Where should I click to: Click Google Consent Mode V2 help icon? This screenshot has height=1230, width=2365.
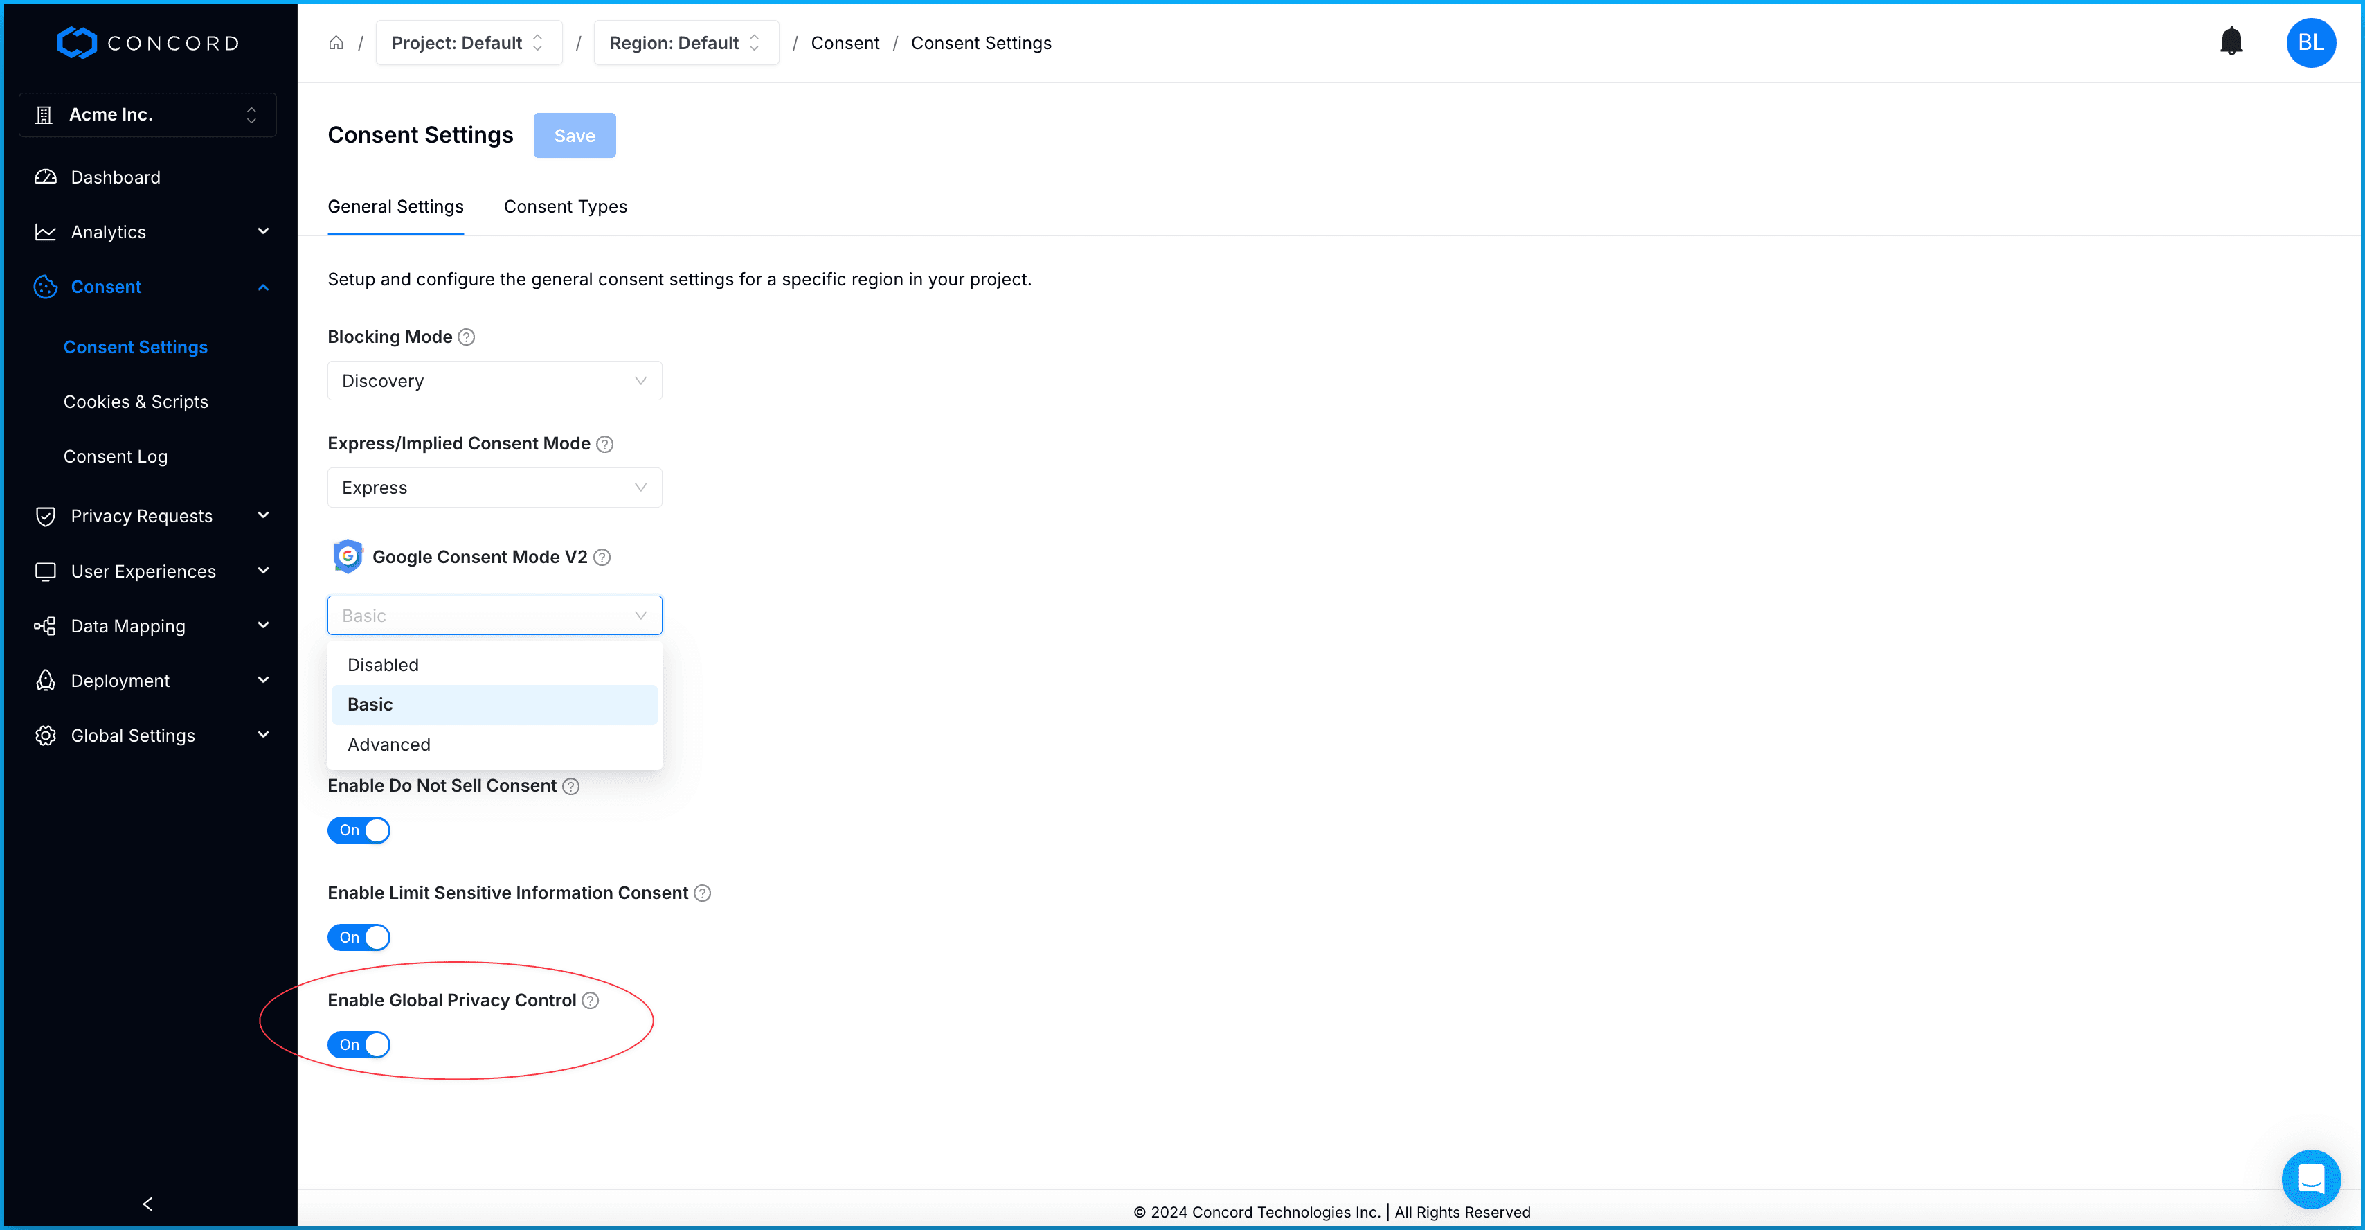[x=602, y=558]
